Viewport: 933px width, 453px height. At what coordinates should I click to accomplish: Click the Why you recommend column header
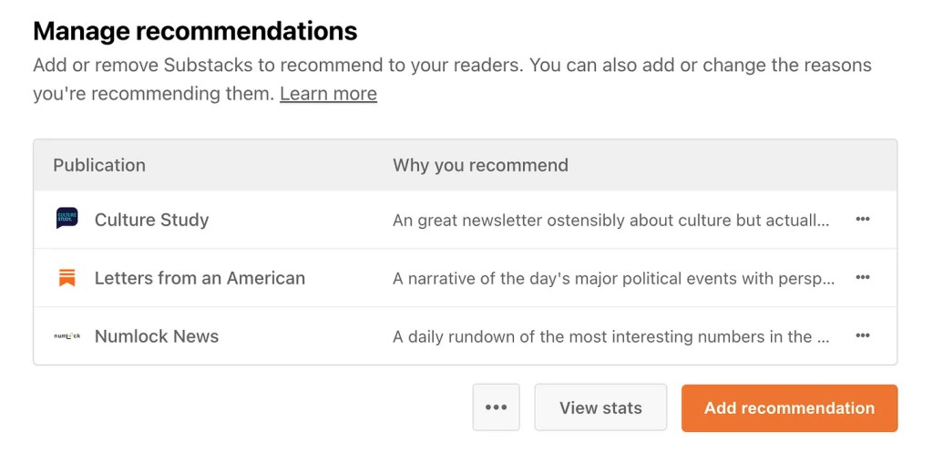click(480, 165)
